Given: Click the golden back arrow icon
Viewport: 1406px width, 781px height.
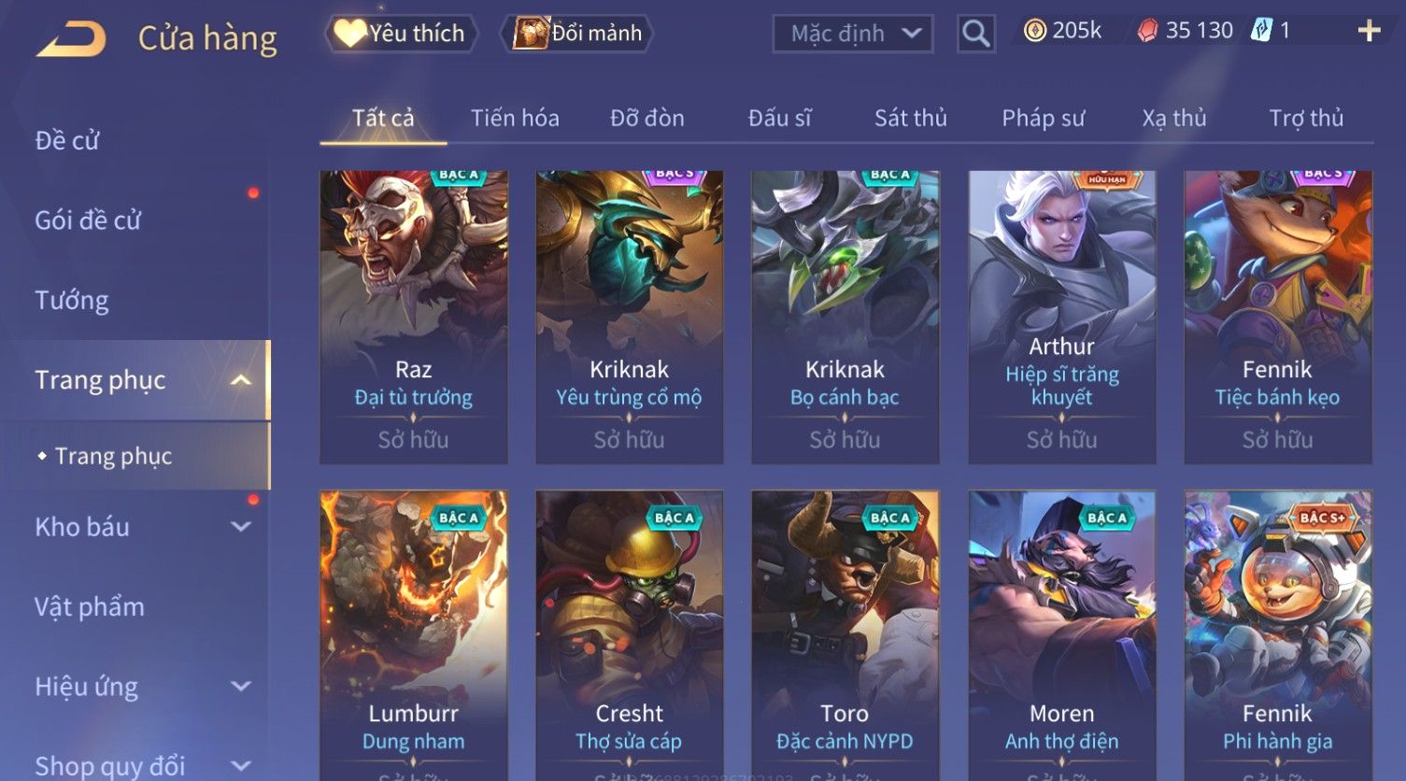Looking at the screenshot, I should tap(71, 39).
